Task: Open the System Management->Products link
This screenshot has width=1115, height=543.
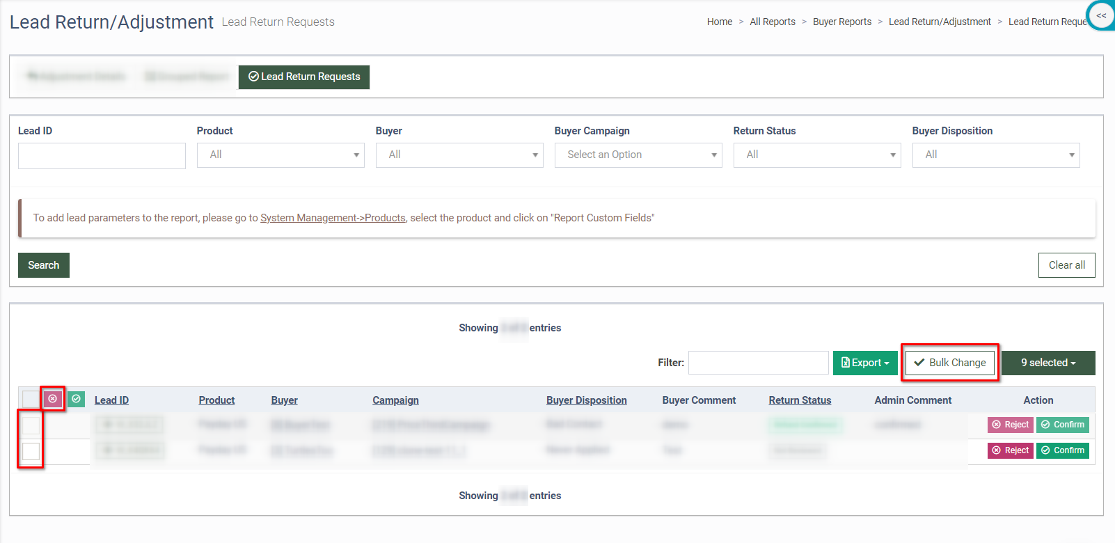Action: (333, 218)
